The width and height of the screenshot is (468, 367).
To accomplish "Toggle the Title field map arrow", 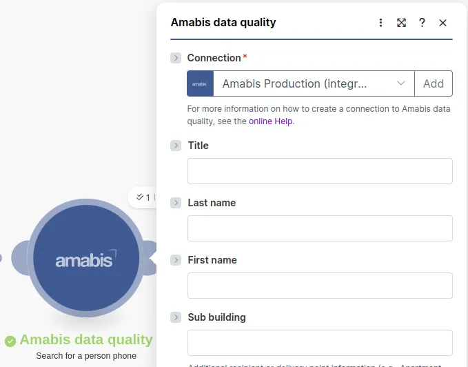I will tap(176, 146).
